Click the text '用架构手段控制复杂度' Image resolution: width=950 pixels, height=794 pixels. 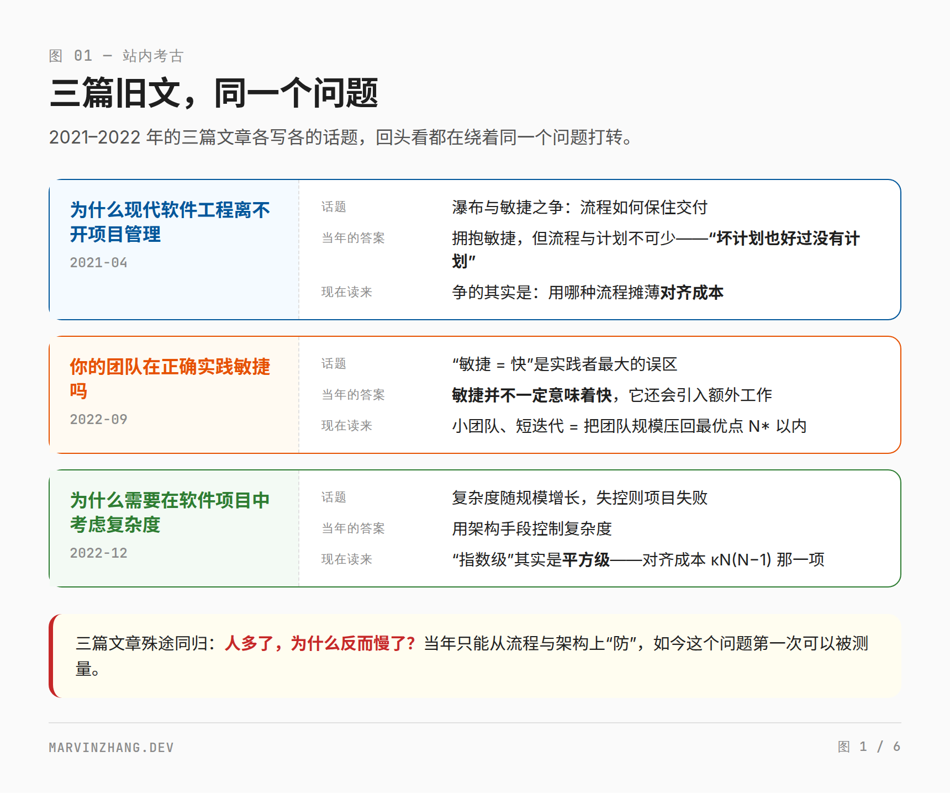coord(532,529)
